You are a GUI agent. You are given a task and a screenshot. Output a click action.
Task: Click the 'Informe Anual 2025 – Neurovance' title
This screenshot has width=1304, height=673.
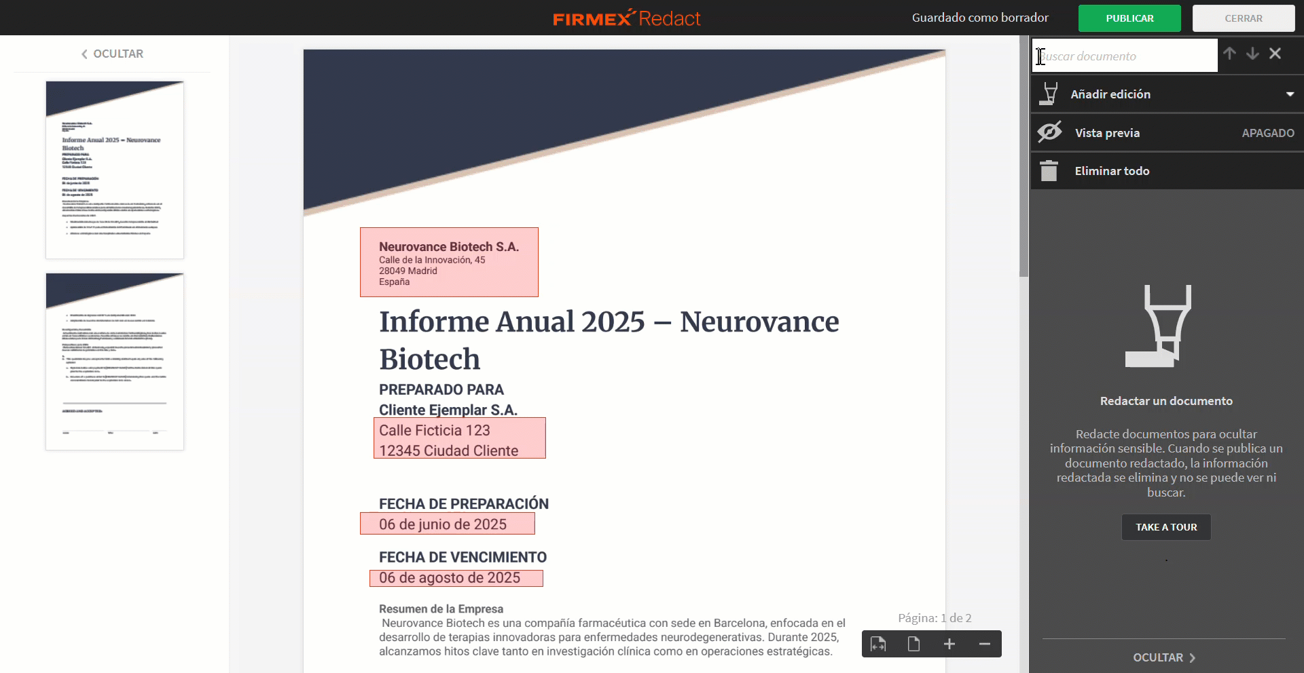click(x=609, y=322)
